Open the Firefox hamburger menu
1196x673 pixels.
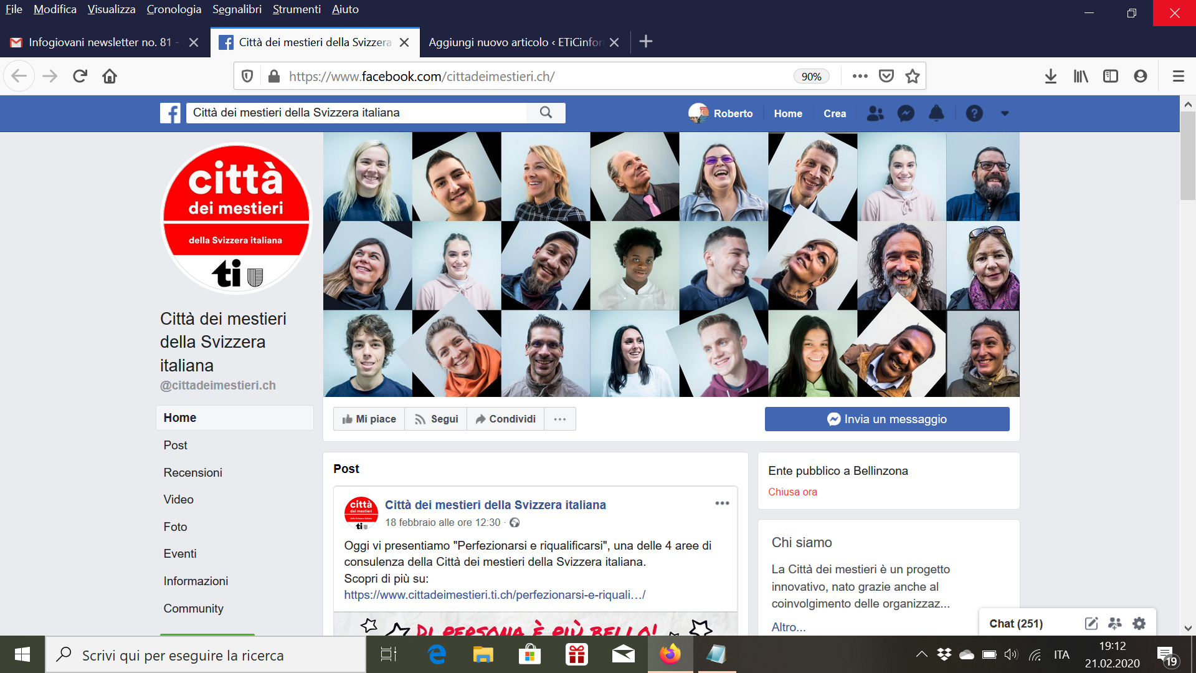pyautogui.click(x=1178, y=76)
